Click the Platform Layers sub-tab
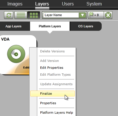This screenshot has width=118, height=116. [50, 26]
